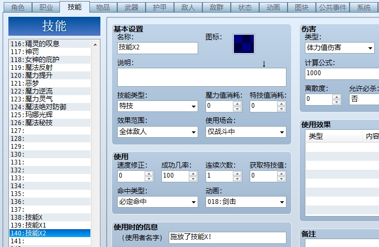Select skill 126:魔法秘技
Screen dimensions: 379x247
(50, 123)
